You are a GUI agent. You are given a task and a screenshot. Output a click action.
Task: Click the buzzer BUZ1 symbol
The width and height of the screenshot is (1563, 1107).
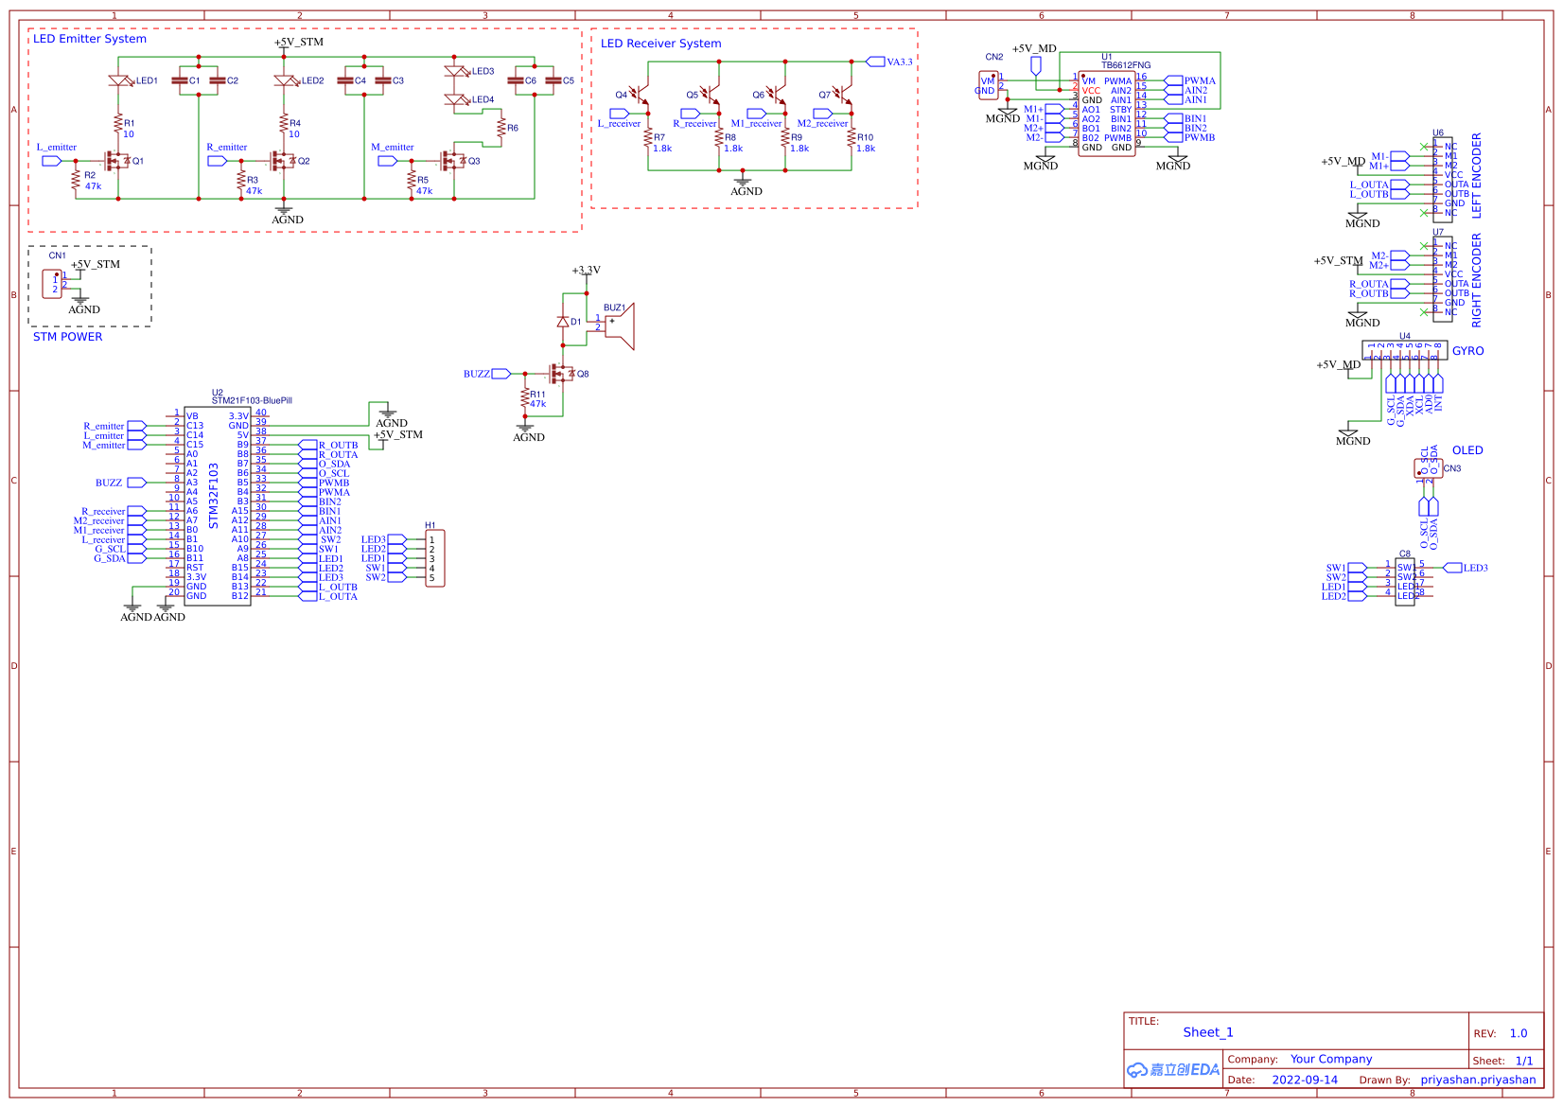coord(620,324)
